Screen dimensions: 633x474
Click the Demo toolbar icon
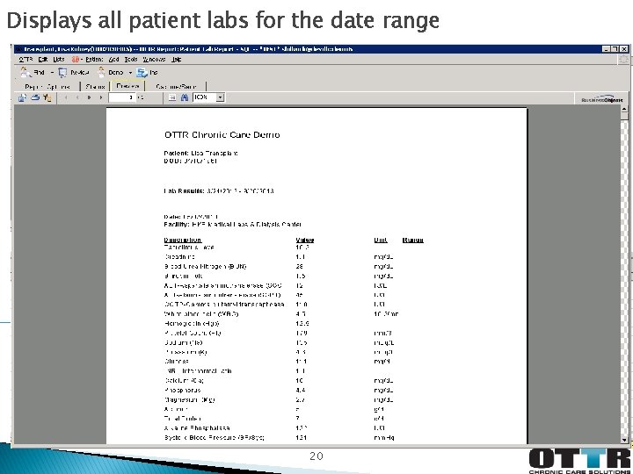(x=101, y=73)
